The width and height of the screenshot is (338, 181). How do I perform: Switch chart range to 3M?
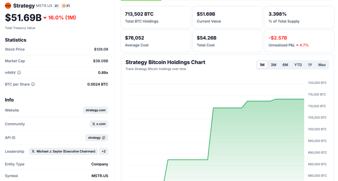[273, 65]
